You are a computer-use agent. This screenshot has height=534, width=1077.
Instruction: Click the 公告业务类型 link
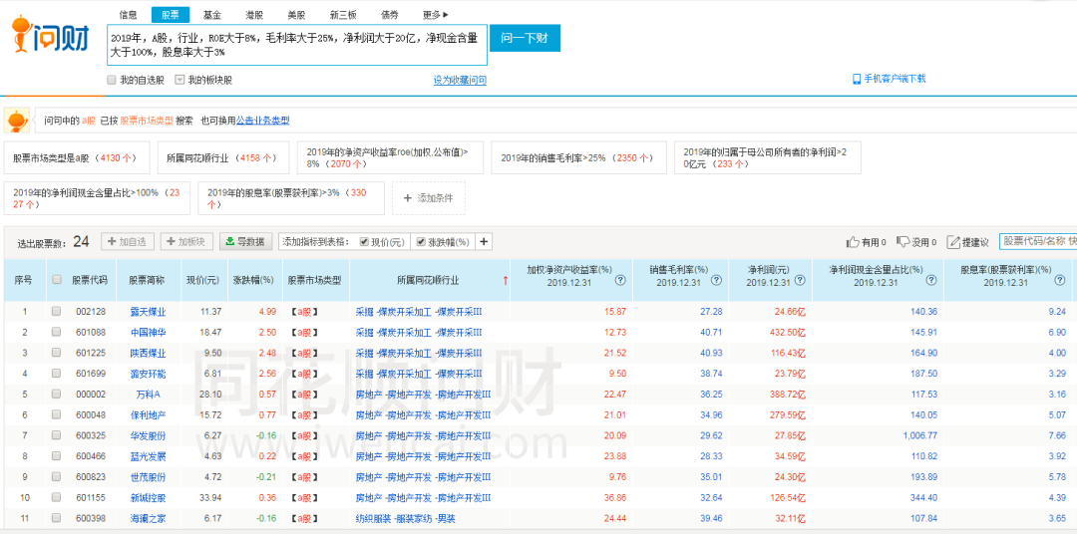pos(263,121)
